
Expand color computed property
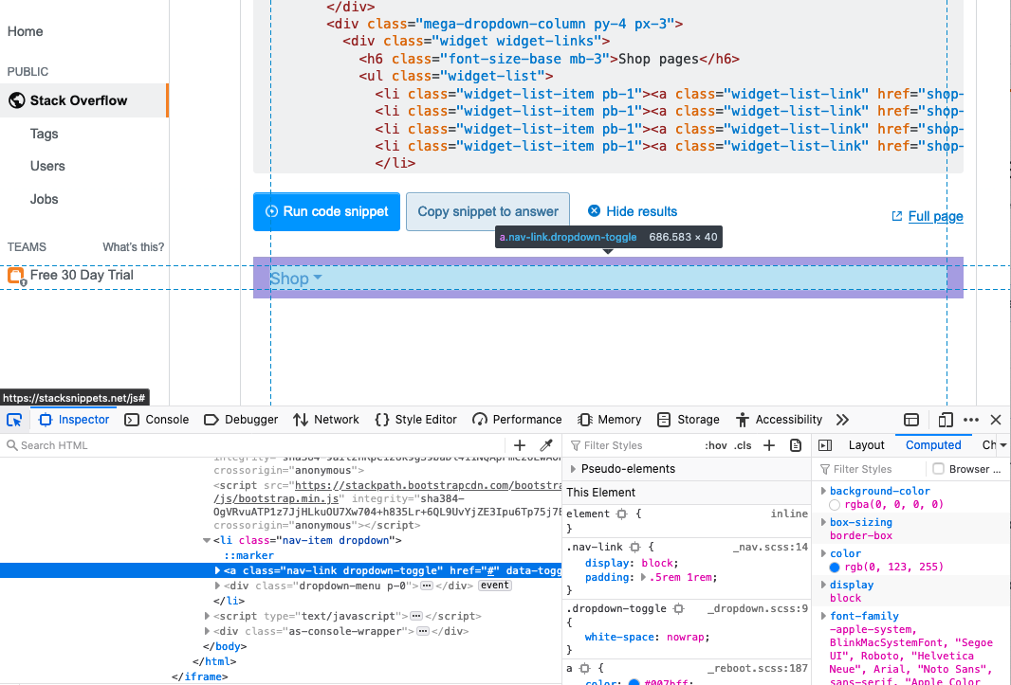823,553
